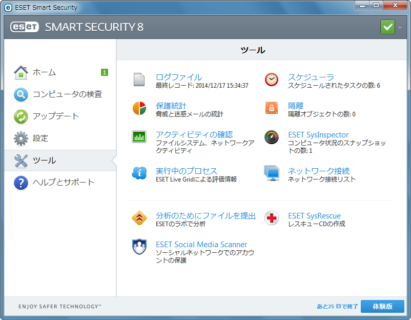Open the ネットワーク接続 link
The width and height of the screenshot is (411, 320).
pos(318,171)
